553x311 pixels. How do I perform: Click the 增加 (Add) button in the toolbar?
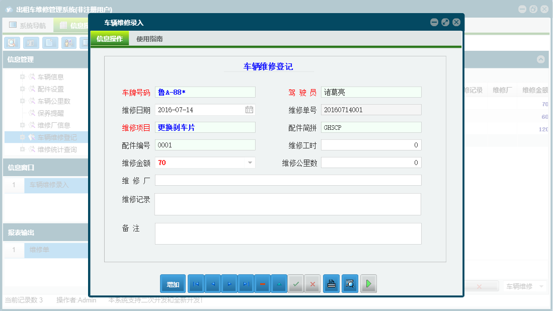pos(173,283)
